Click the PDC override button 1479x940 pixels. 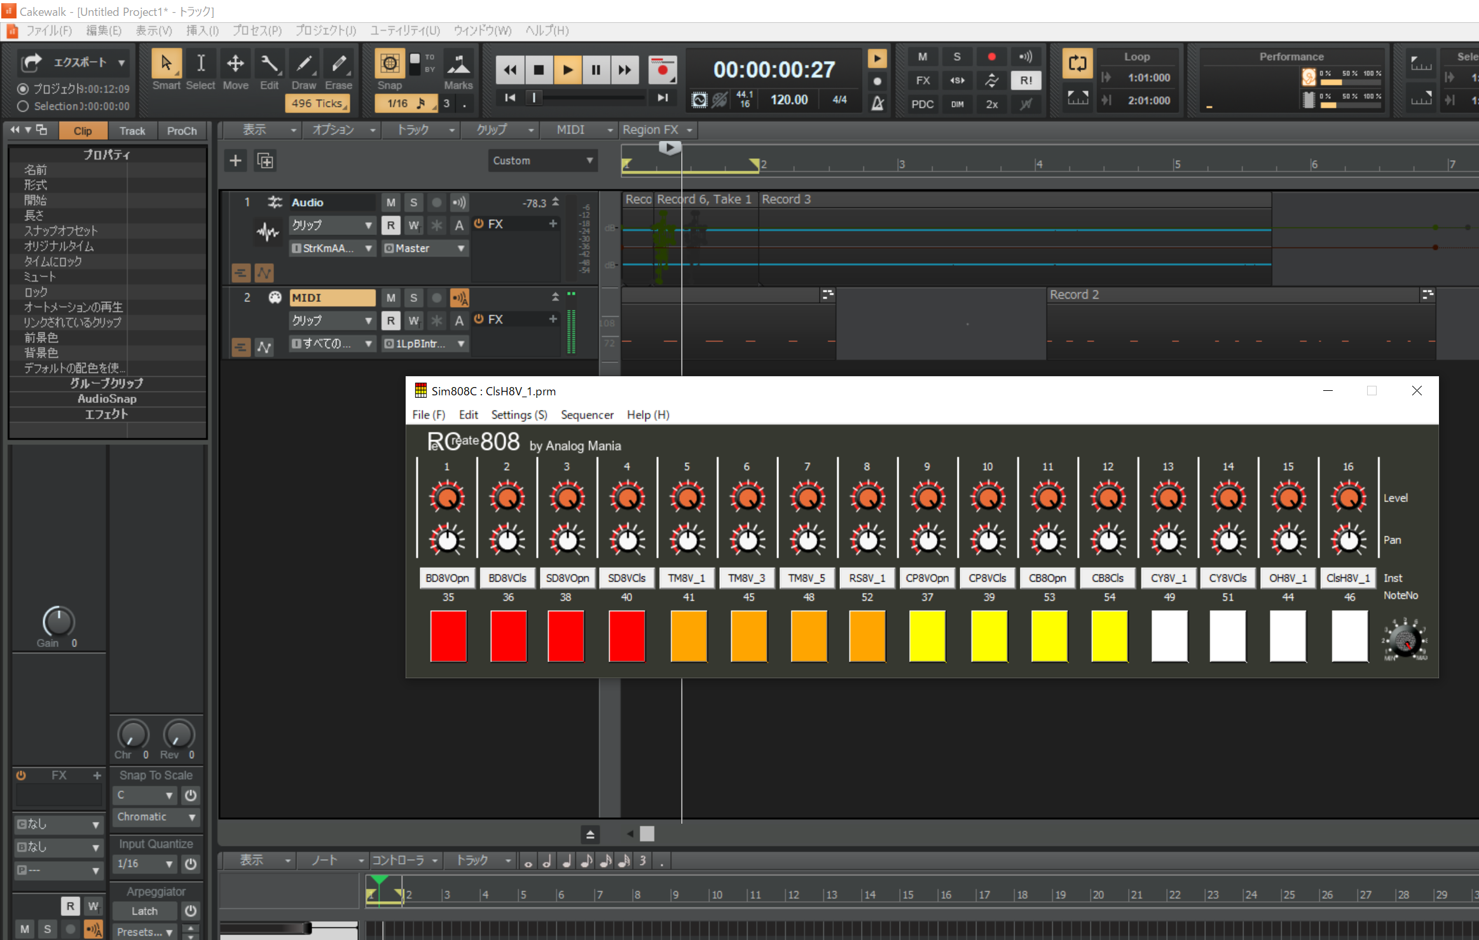point(923,104)
